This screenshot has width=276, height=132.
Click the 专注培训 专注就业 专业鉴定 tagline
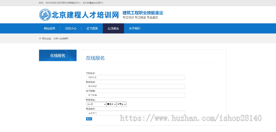pos(140,17)
